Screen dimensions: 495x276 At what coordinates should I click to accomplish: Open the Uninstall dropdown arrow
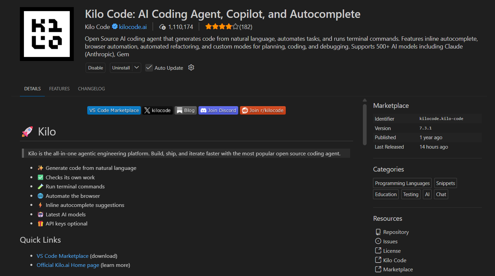(136, 68)
